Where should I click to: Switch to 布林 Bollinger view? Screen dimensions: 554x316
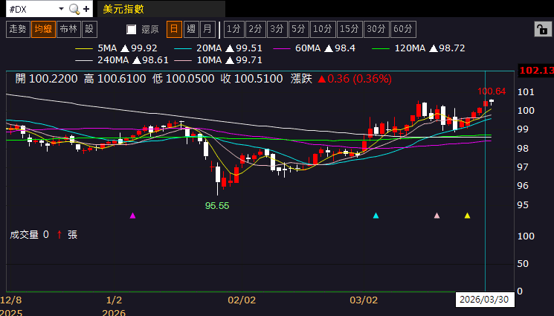pyautogui.click(x=68, y=29)
